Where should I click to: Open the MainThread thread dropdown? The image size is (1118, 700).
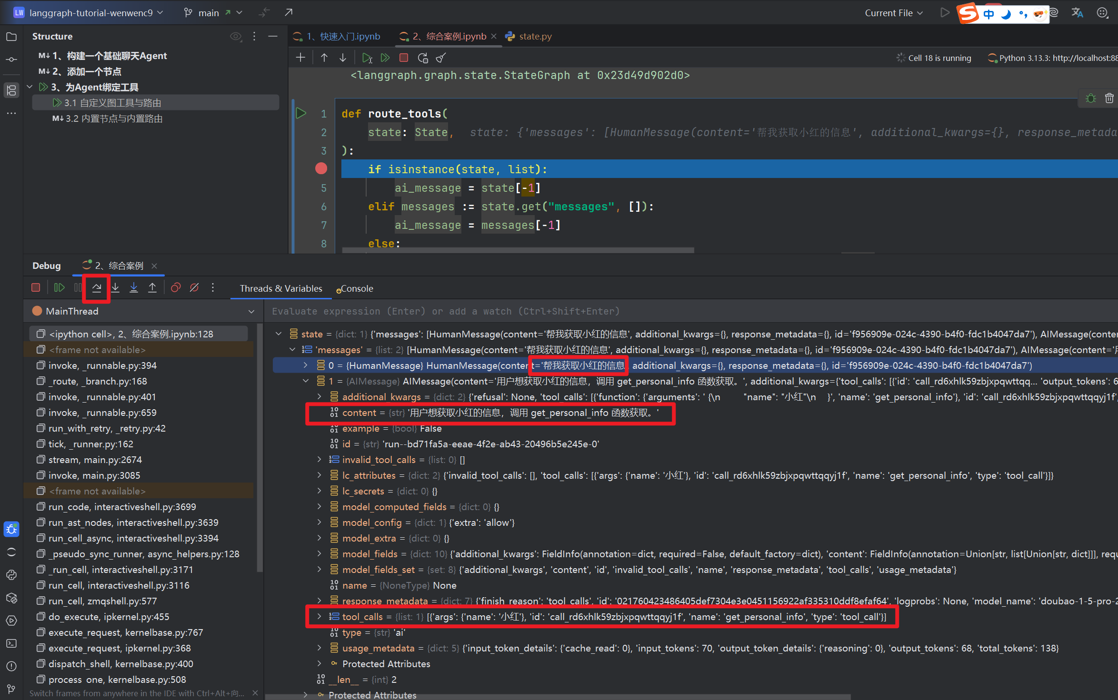251,312
